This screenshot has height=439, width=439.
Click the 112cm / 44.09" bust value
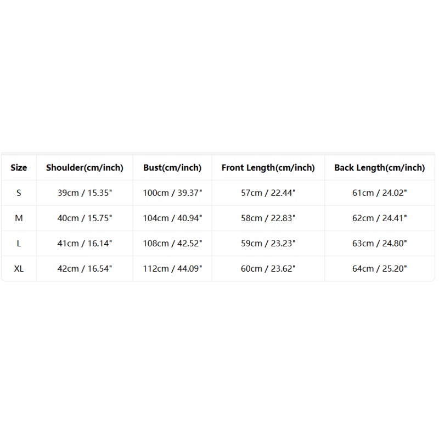[x=172, y=269]
